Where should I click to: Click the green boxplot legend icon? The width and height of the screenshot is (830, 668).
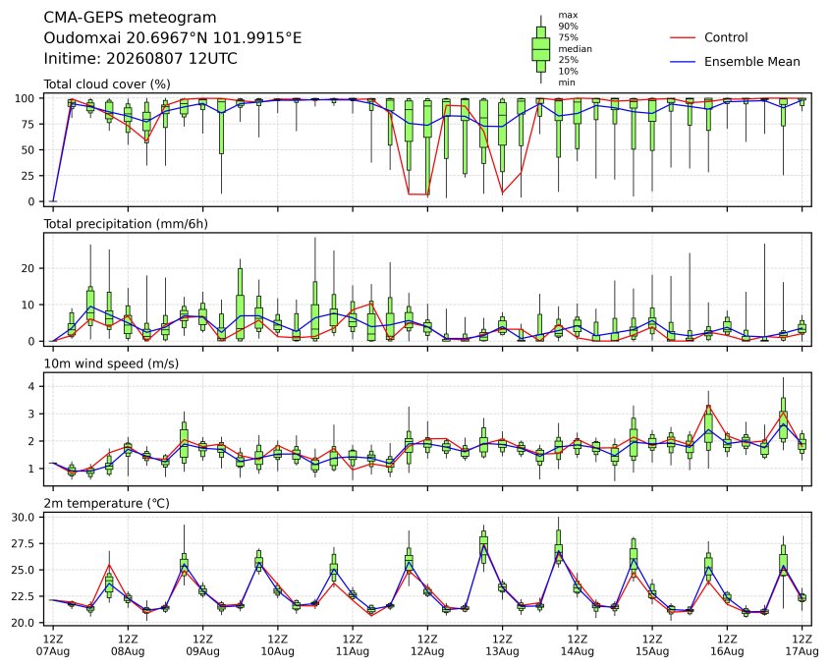pos(540,49)
